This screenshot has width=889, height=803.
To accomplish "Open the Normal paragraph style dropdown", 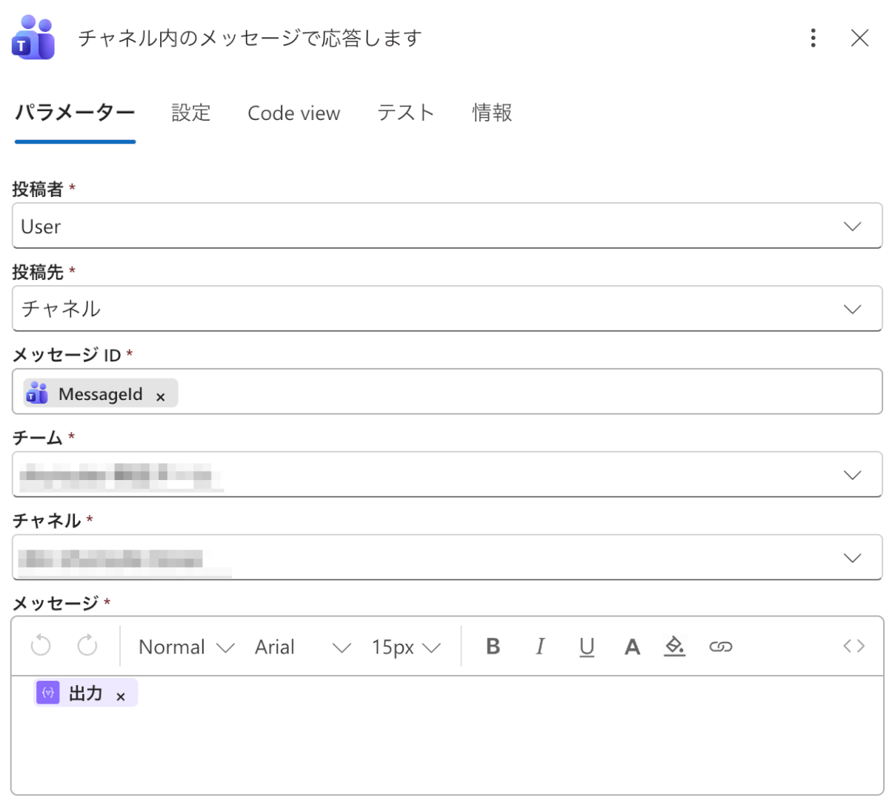I will [186, 647].
